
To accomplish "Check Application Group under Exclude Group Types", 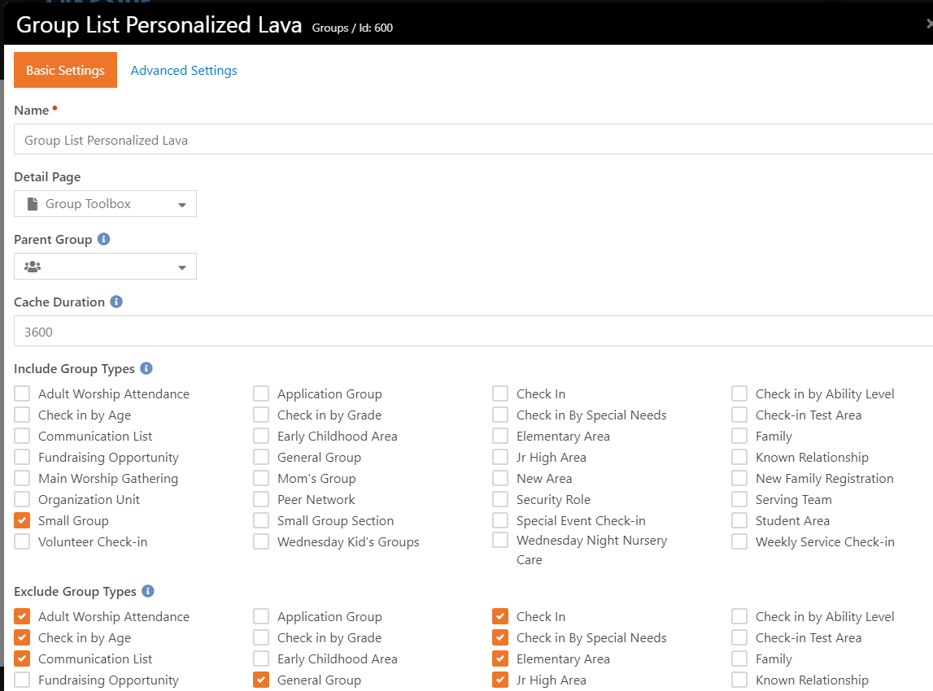I will pyautogui.click(x=261, y=616).
